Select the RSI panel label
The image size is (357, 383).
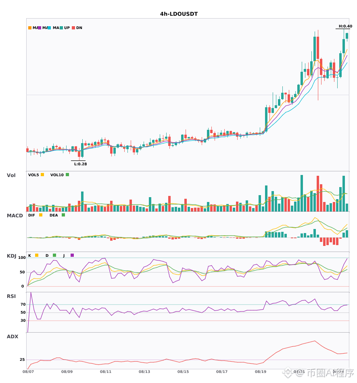click(x=11, y=296)
